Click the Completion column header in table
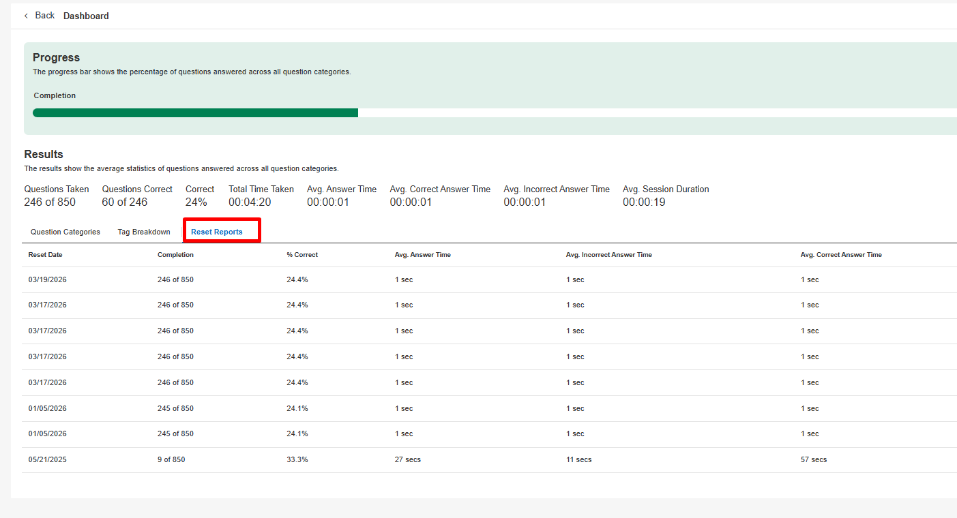The image size is (957, 518). coord(175,255)
